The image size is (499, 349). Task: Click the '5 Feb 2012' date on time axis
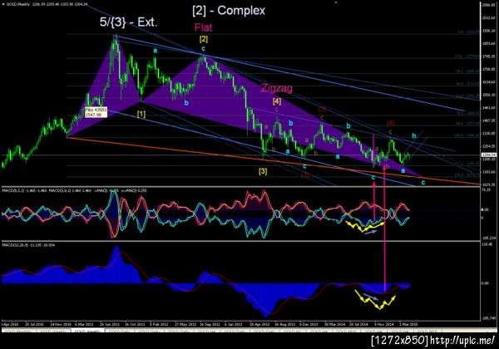click(159, 325)
